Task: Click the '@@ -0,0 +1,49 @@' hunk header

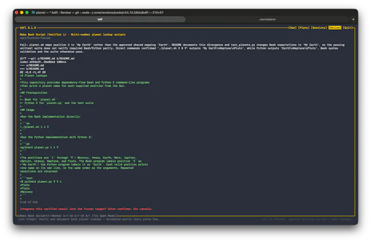Action: tap(32, 72)
